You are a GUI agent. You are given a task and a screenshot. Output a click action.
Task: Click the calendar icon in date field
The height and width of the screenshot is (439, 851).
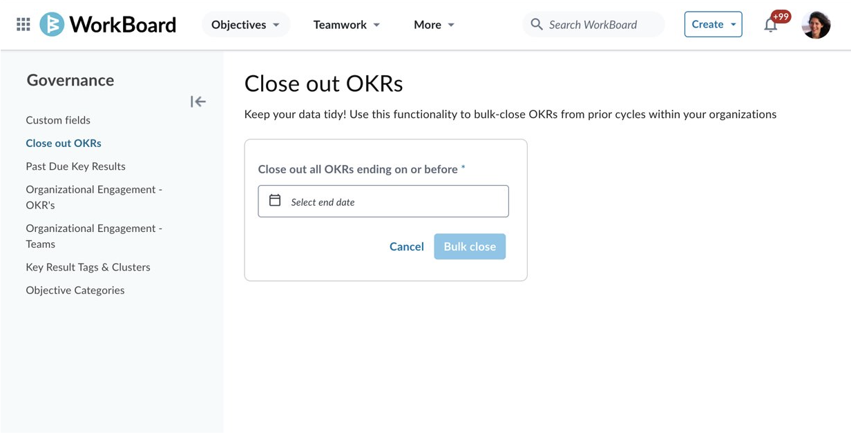[x=275, y=200]
